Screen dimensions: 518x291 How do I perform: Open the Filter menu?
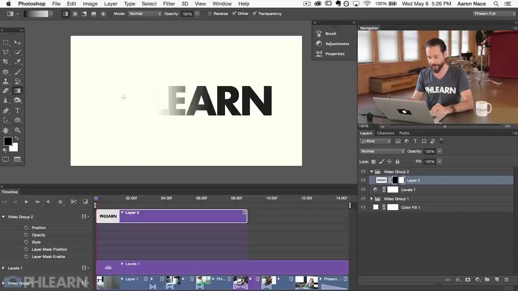[x=169, y=4]
